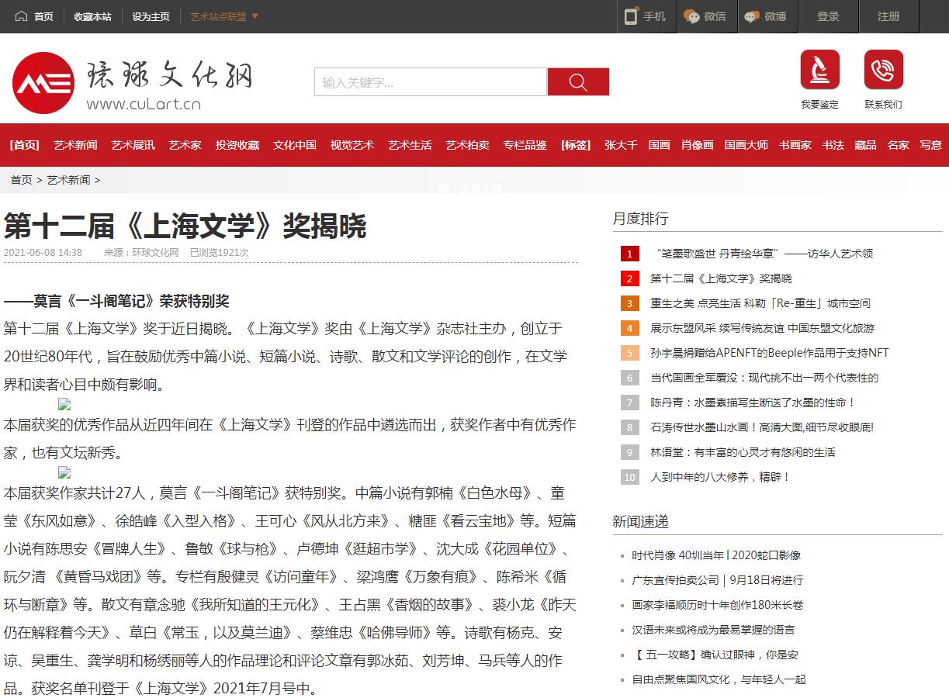Viewport: 949px width, 698px height.
Task: Click 艺术新闻 in the breadcrumb
Action: tap(68, 180)
